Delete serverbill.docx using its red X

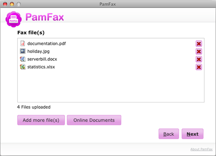pyautogui.click(x=199, y=59)
